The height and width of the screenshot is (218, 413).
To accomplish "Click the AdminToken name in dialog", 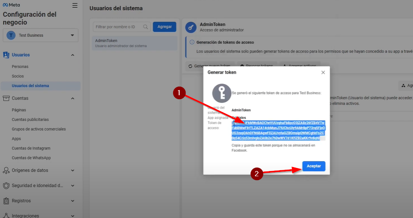I will tap(241, 110).
